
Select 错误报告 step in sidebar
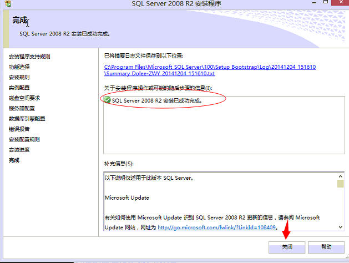(x=19, y=129)
